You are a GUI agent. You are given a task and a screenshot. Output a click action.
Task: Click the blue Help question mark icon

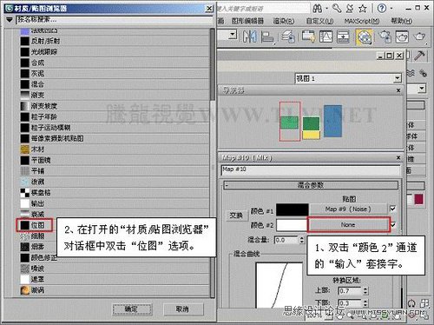pyautogui.click(x=382, y=8)
